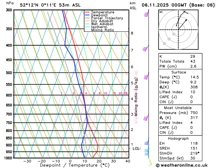Click the Hodograph section heading in table

178,139
